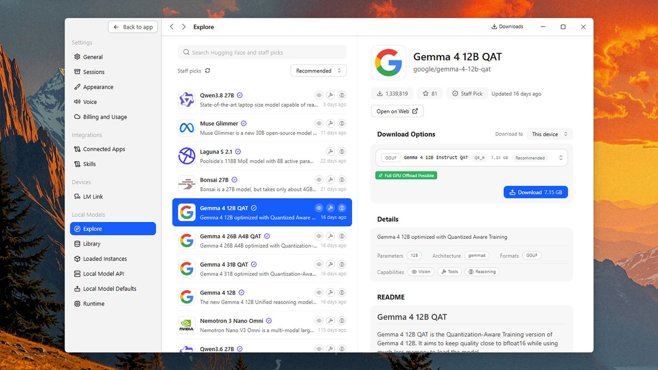Click the 12B parameters chip

coord(414,256)
